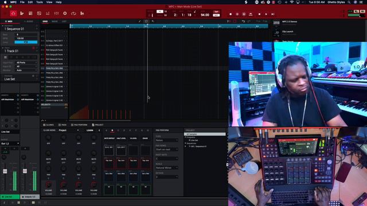The image size is (367, 206).
Task: Switch to the MIDI tracks tab
Action: 10,21
